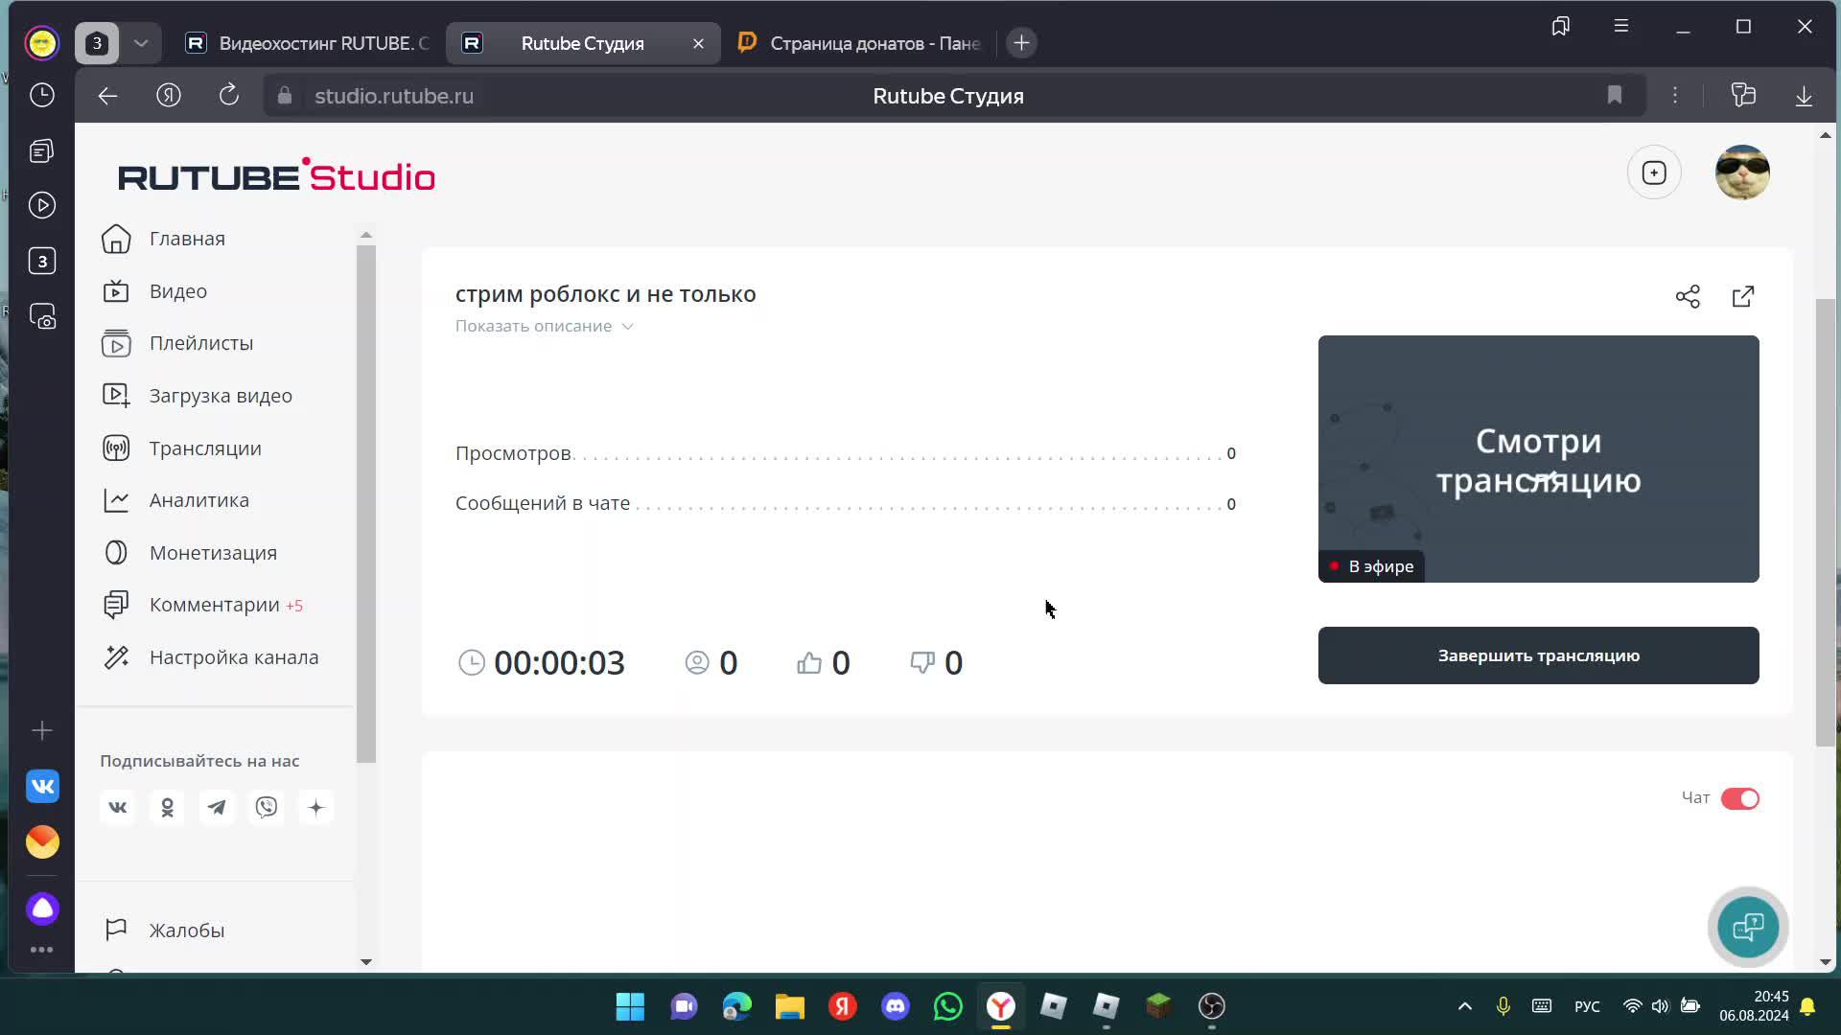Image resolution: width=1841 pixels, height=1035 pixels.
Task: Open the support chat bubble icon
Action: point(1747,927)
